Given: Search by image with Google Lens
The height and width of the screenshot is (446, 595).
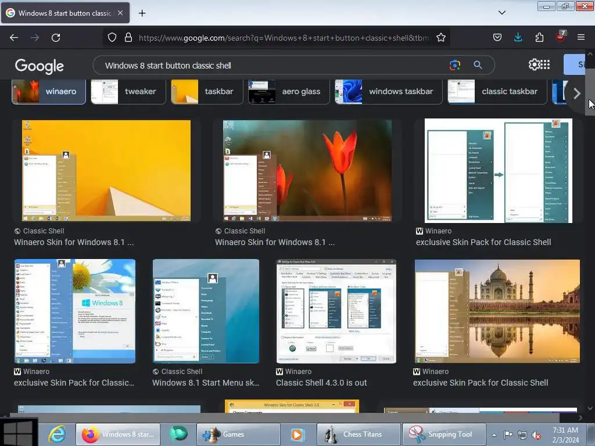Looking at the screenshot, I should point(454,65).
